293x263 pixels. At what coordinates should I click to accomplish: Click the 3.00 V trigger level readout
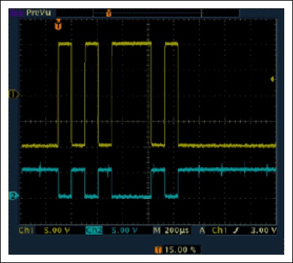point(263,230)
